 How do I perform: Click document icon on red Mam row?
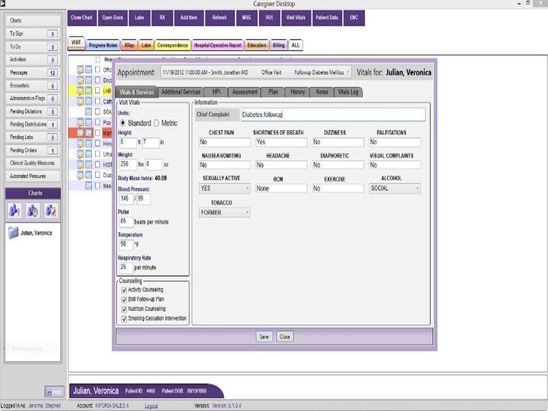pyautogui.click(x=88, y=133)
